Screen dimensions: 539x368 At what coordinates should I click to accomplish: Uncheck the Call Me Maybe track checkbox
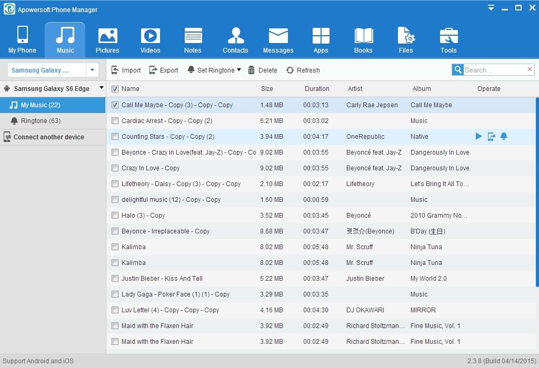[115, 105]
